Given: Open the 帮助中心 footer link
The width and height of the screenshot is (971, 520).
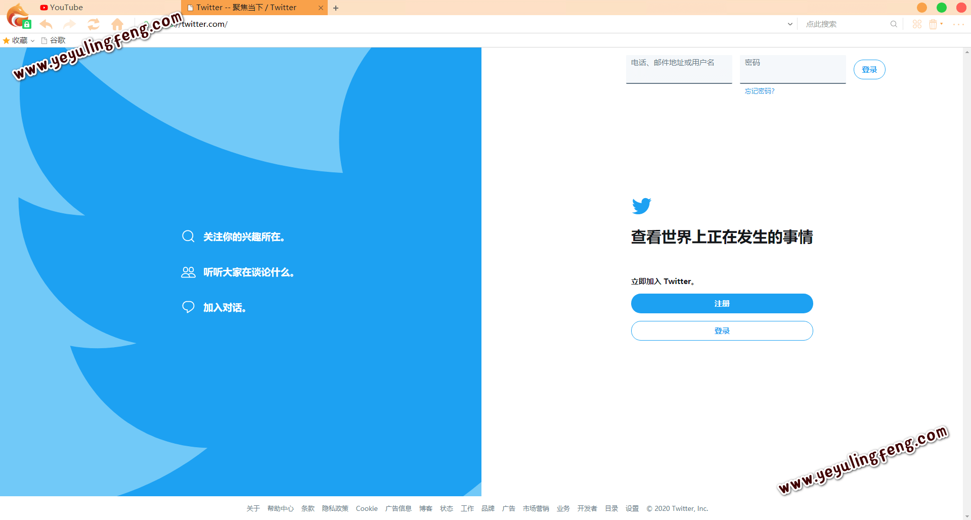Looking at the screenshot, I should pos(281,508).
